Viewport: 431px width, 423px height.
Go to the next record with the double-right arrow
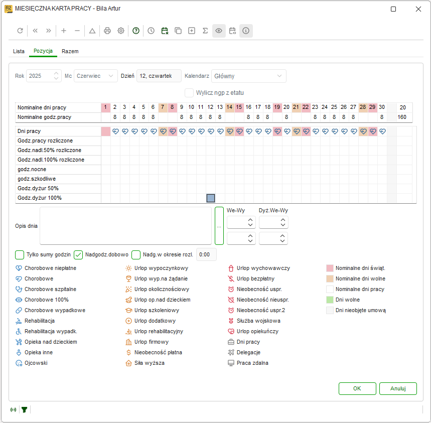tap(49, 31)
